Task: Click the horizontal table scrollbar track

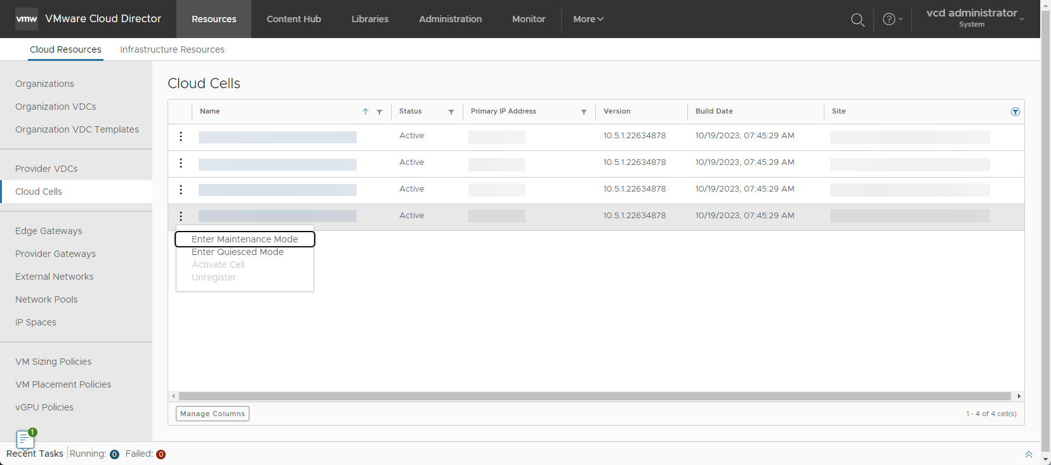Action: [x=595, y=396]
